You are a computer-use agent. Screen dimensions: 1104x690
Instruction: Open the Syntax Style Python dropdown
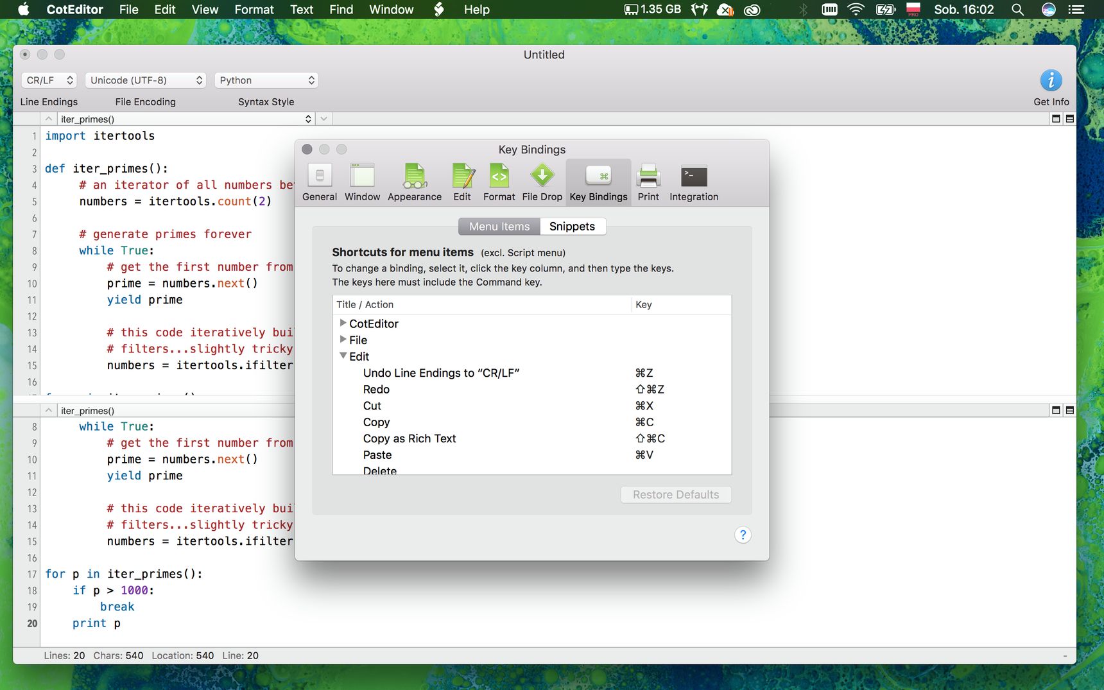point(266,80)
